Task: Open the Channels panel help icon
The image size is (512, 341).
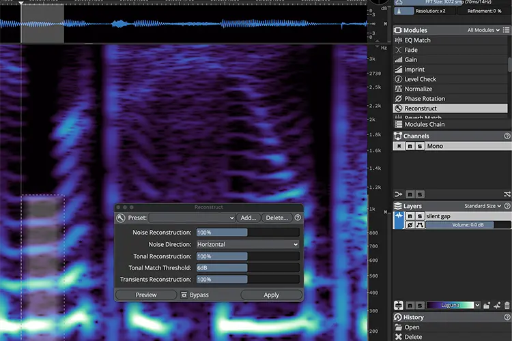Action: tap(507, 136)
